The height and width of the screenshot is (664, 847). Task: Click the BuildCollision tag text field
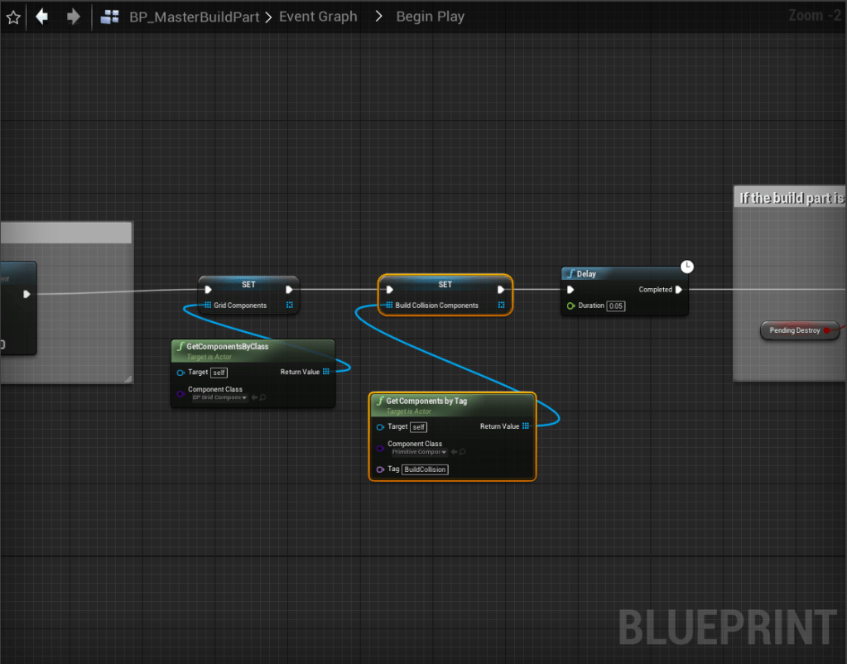click(425, 469)
